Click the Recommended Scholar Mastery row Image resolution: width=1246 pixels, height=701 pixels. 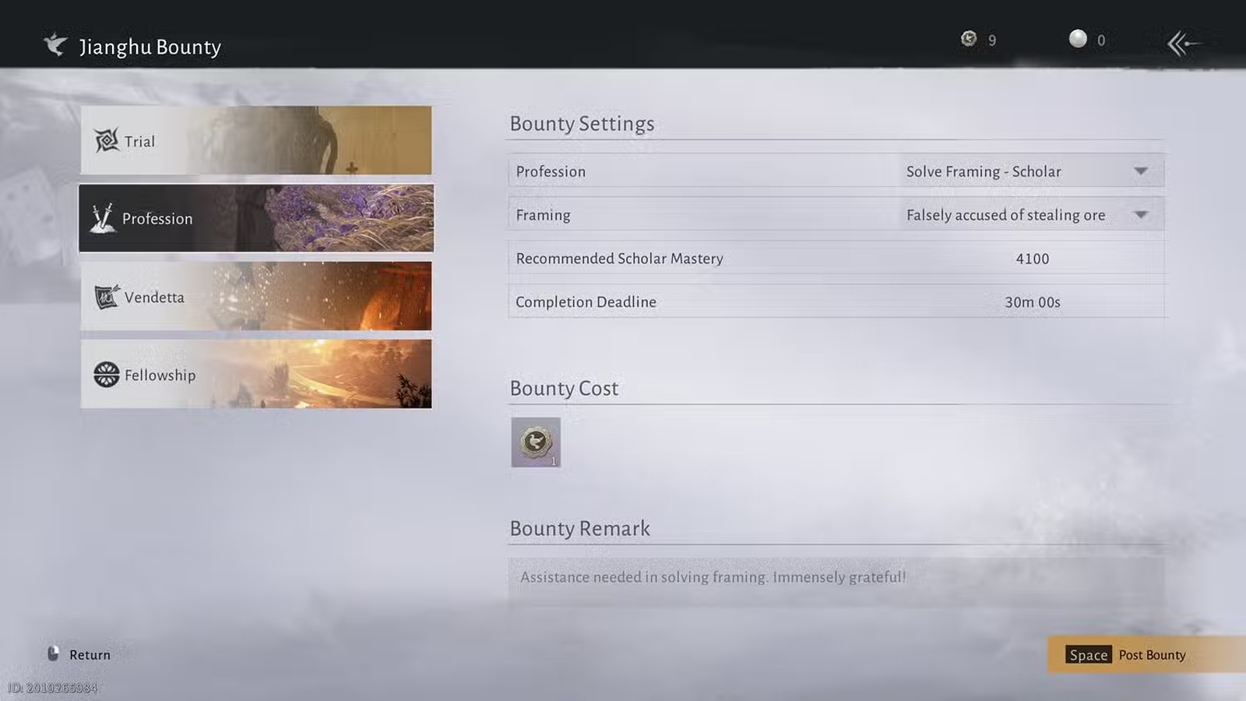click(x=836, y=259)
